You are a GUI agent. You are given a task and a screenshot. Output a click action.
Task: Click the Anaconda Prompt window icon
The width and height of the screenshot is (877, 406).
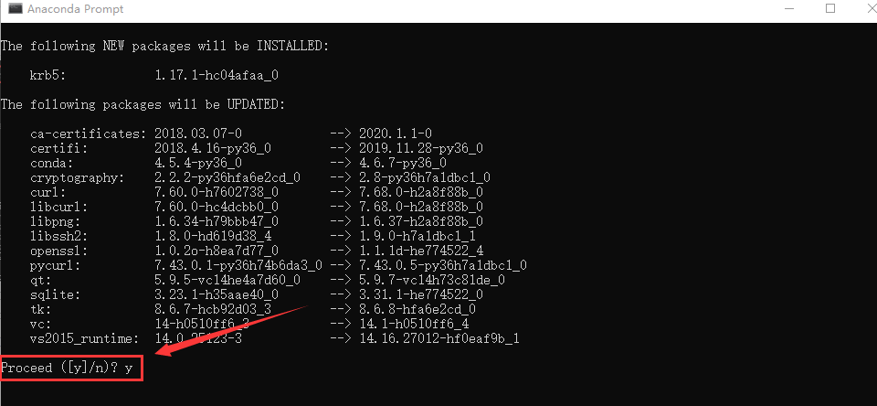click(16, 9)
